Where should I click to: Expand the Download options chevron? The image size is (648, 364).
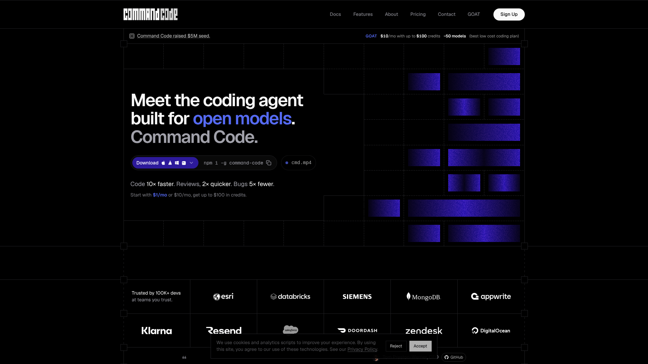(x=191, y=163)
